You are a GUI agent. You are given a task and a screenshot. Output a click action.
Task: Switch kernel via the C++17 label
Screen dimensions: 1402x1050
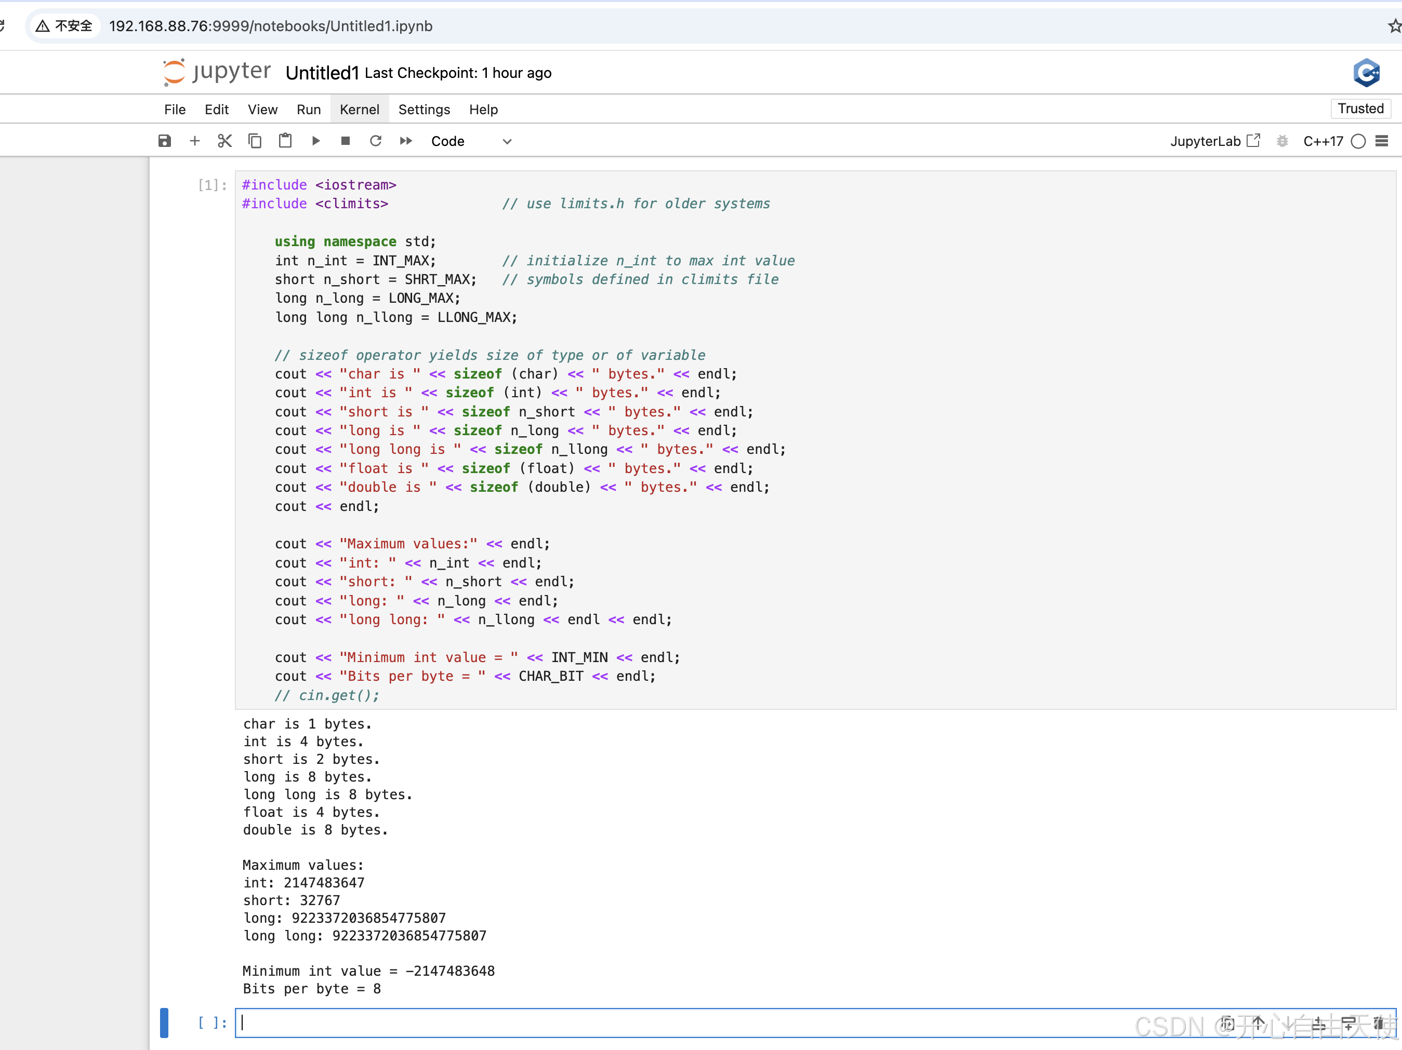coord(1323,141)
